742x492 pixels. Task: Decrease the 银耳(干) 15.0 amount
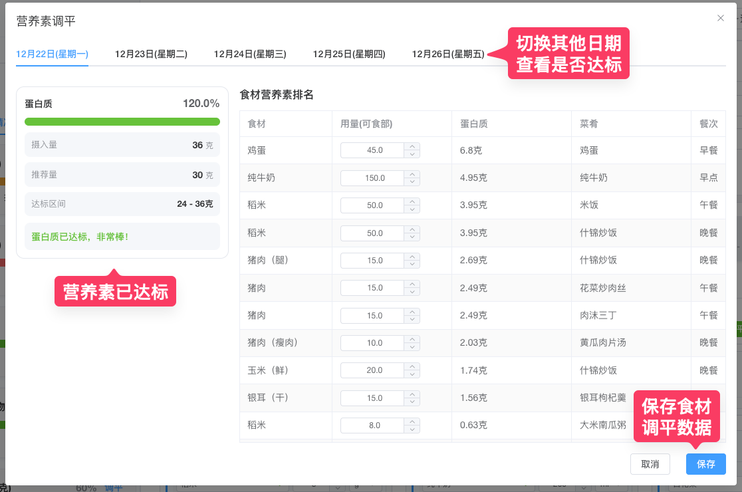(413, 401)
